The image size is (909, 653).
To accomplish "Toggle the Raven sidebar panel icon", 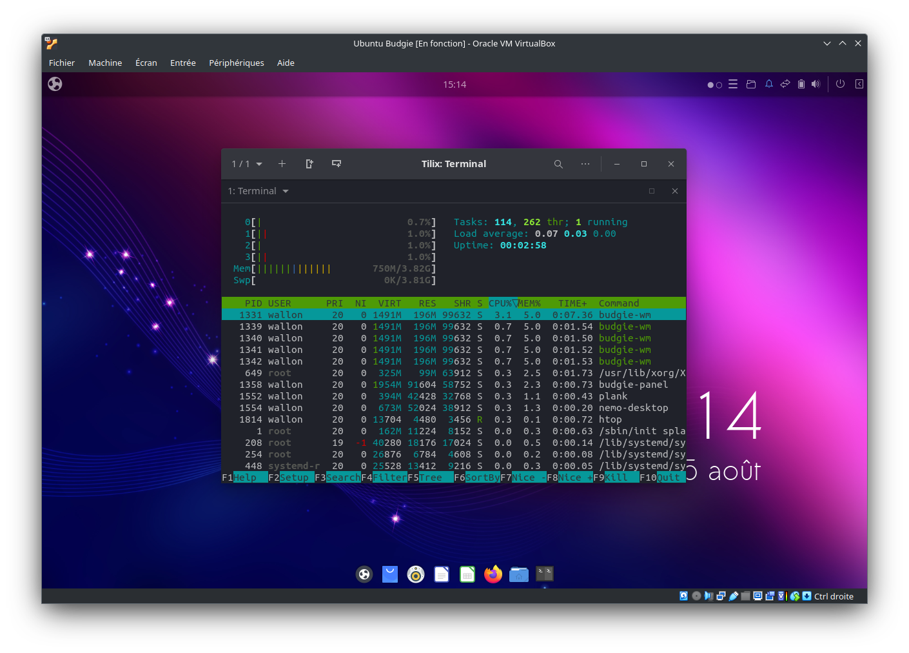I will pyautogui.click(x=859, y=84).
